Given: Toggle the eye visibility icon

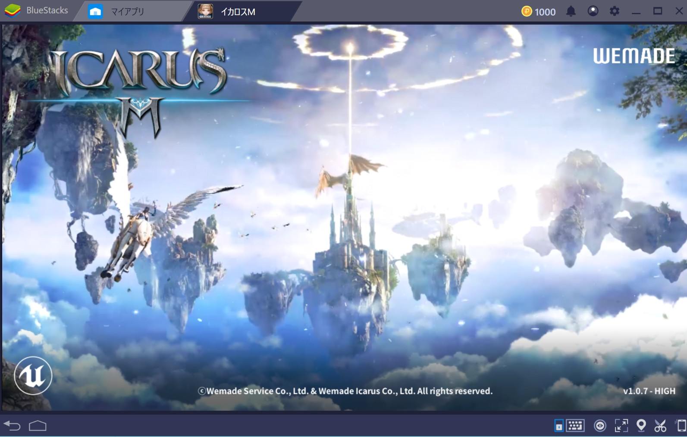Looking at the screenshot, I should click(x=600, y=426).
